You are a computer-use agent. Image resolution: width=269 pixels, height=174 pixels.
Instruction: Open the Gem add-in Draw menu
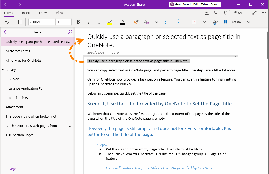tap(214, 4)
